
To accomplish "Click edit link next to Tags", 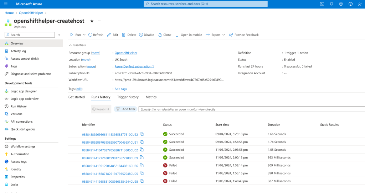I will pyautogui.click(x=79, y=89).
